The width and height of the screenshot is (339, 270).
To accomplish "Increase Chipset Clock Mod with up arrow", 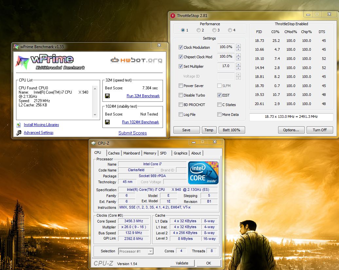I will tap(238, 55).
